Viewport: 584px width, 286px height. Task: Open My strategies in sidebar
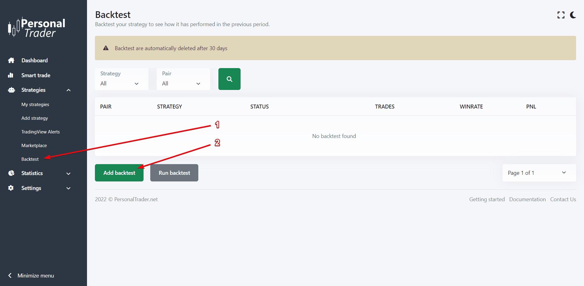[35, 105]
